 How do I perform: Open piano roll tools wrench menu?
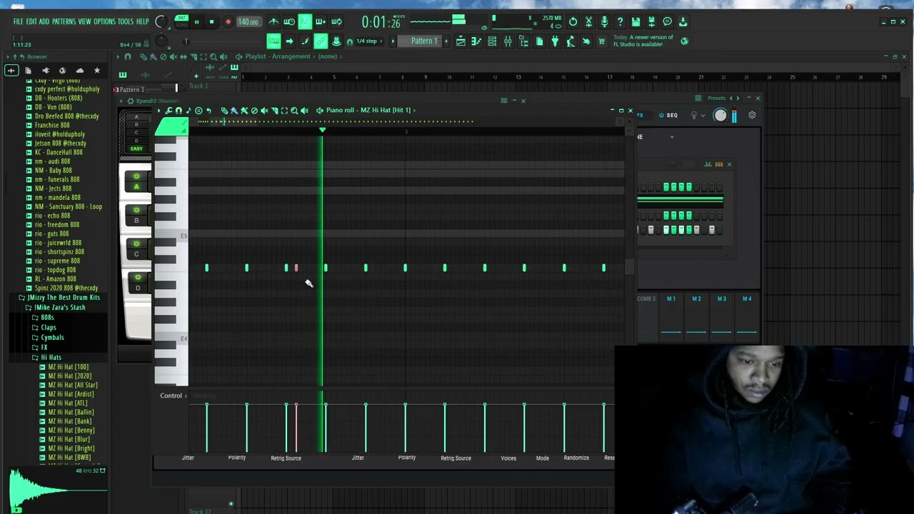pyautogui.click(x=169, y=110)
